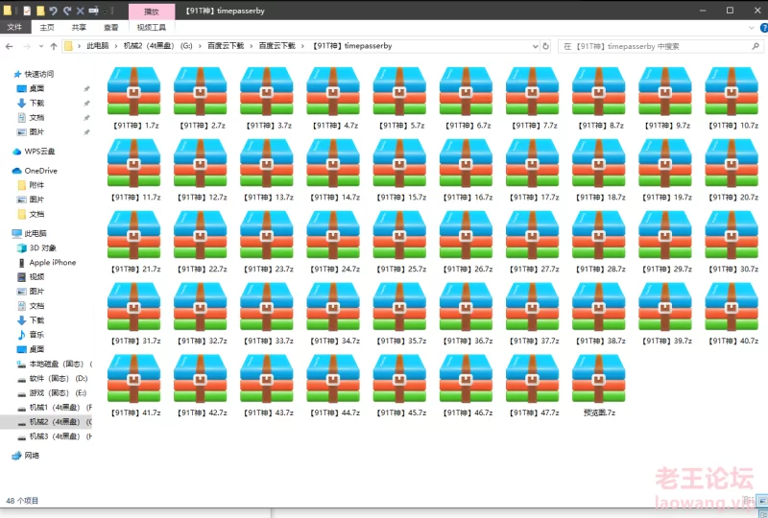768x518 pixels.
Task: Switch to the 查看 ribbon tab
Action: [110, 28]
